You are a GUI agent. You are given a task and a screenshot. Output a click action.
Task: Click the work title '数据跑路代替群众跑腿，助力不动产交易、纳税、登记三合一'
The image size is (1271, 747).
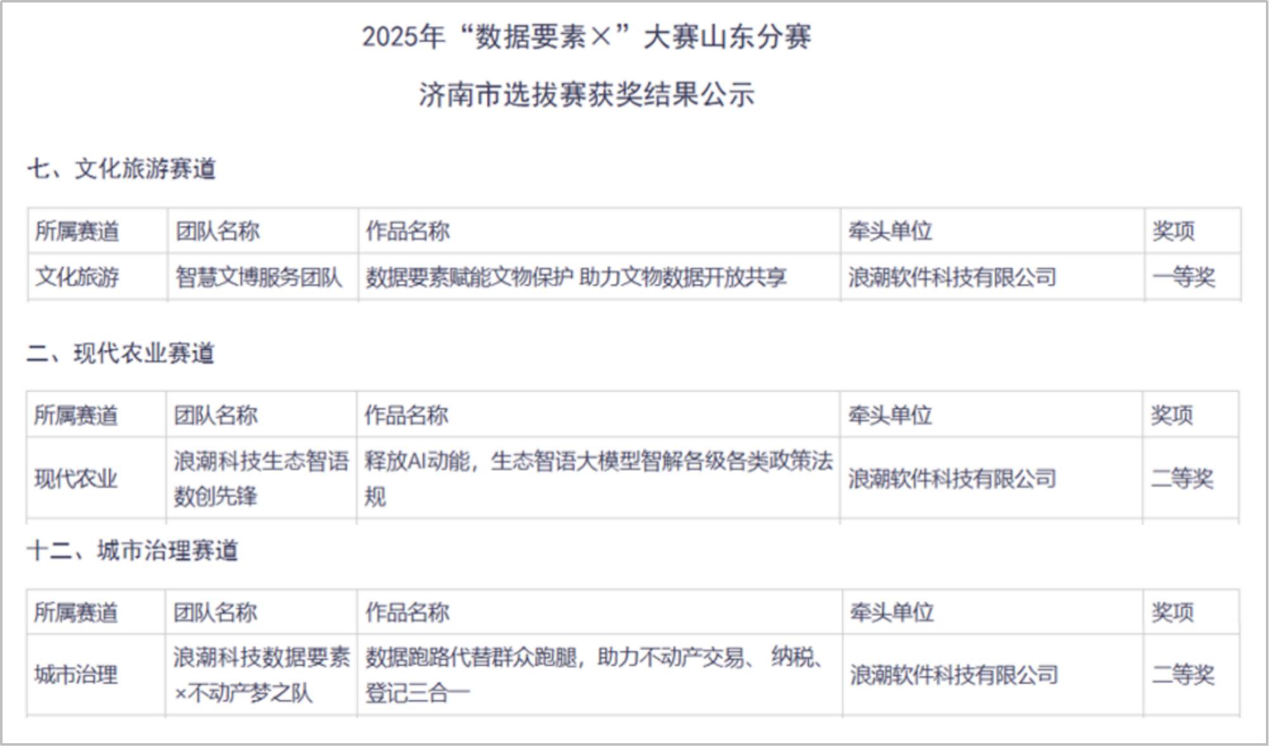[x=594, y=675]
